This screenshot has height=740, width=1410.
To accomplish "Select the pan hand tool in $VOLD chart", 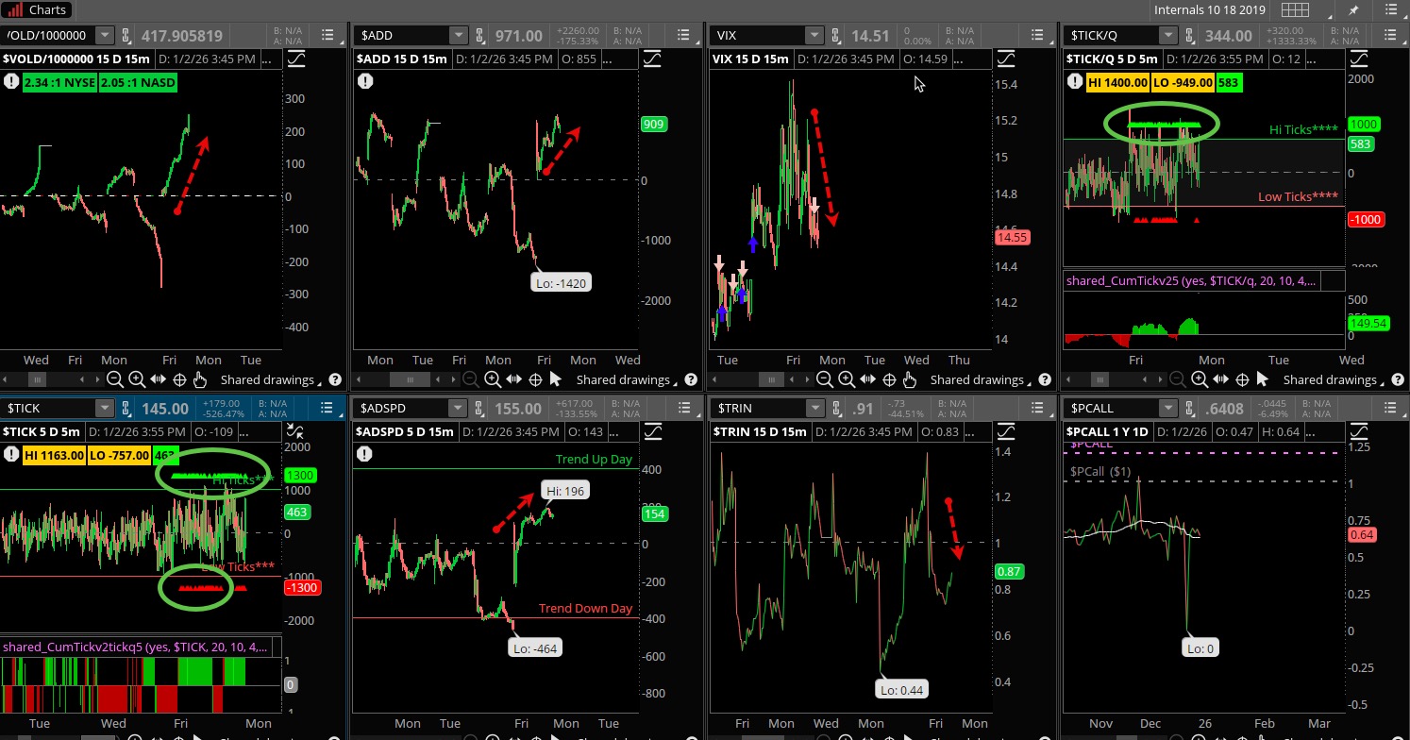I will coord(200,379).
